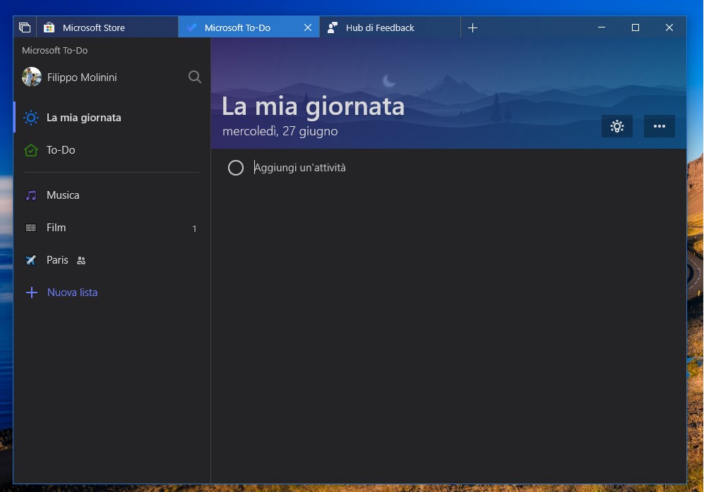Open the three-dots more options menu
The width and height of the screenshot is (704, 492).
[x=659, y=126]
